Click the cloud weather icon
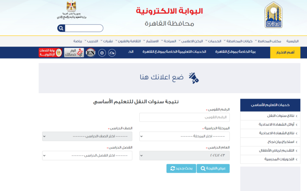Image resolution: width=307 pixels, height=191 pixels. tap(112, 53)
